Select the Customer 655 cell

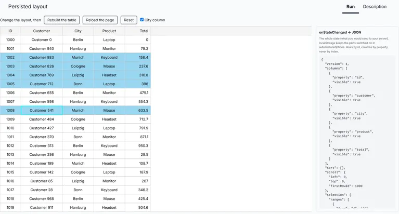(42, 93)
